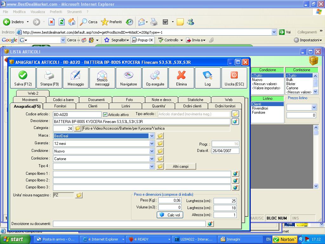
Task: Save the article with Salva (F12)
Action: 23,78
